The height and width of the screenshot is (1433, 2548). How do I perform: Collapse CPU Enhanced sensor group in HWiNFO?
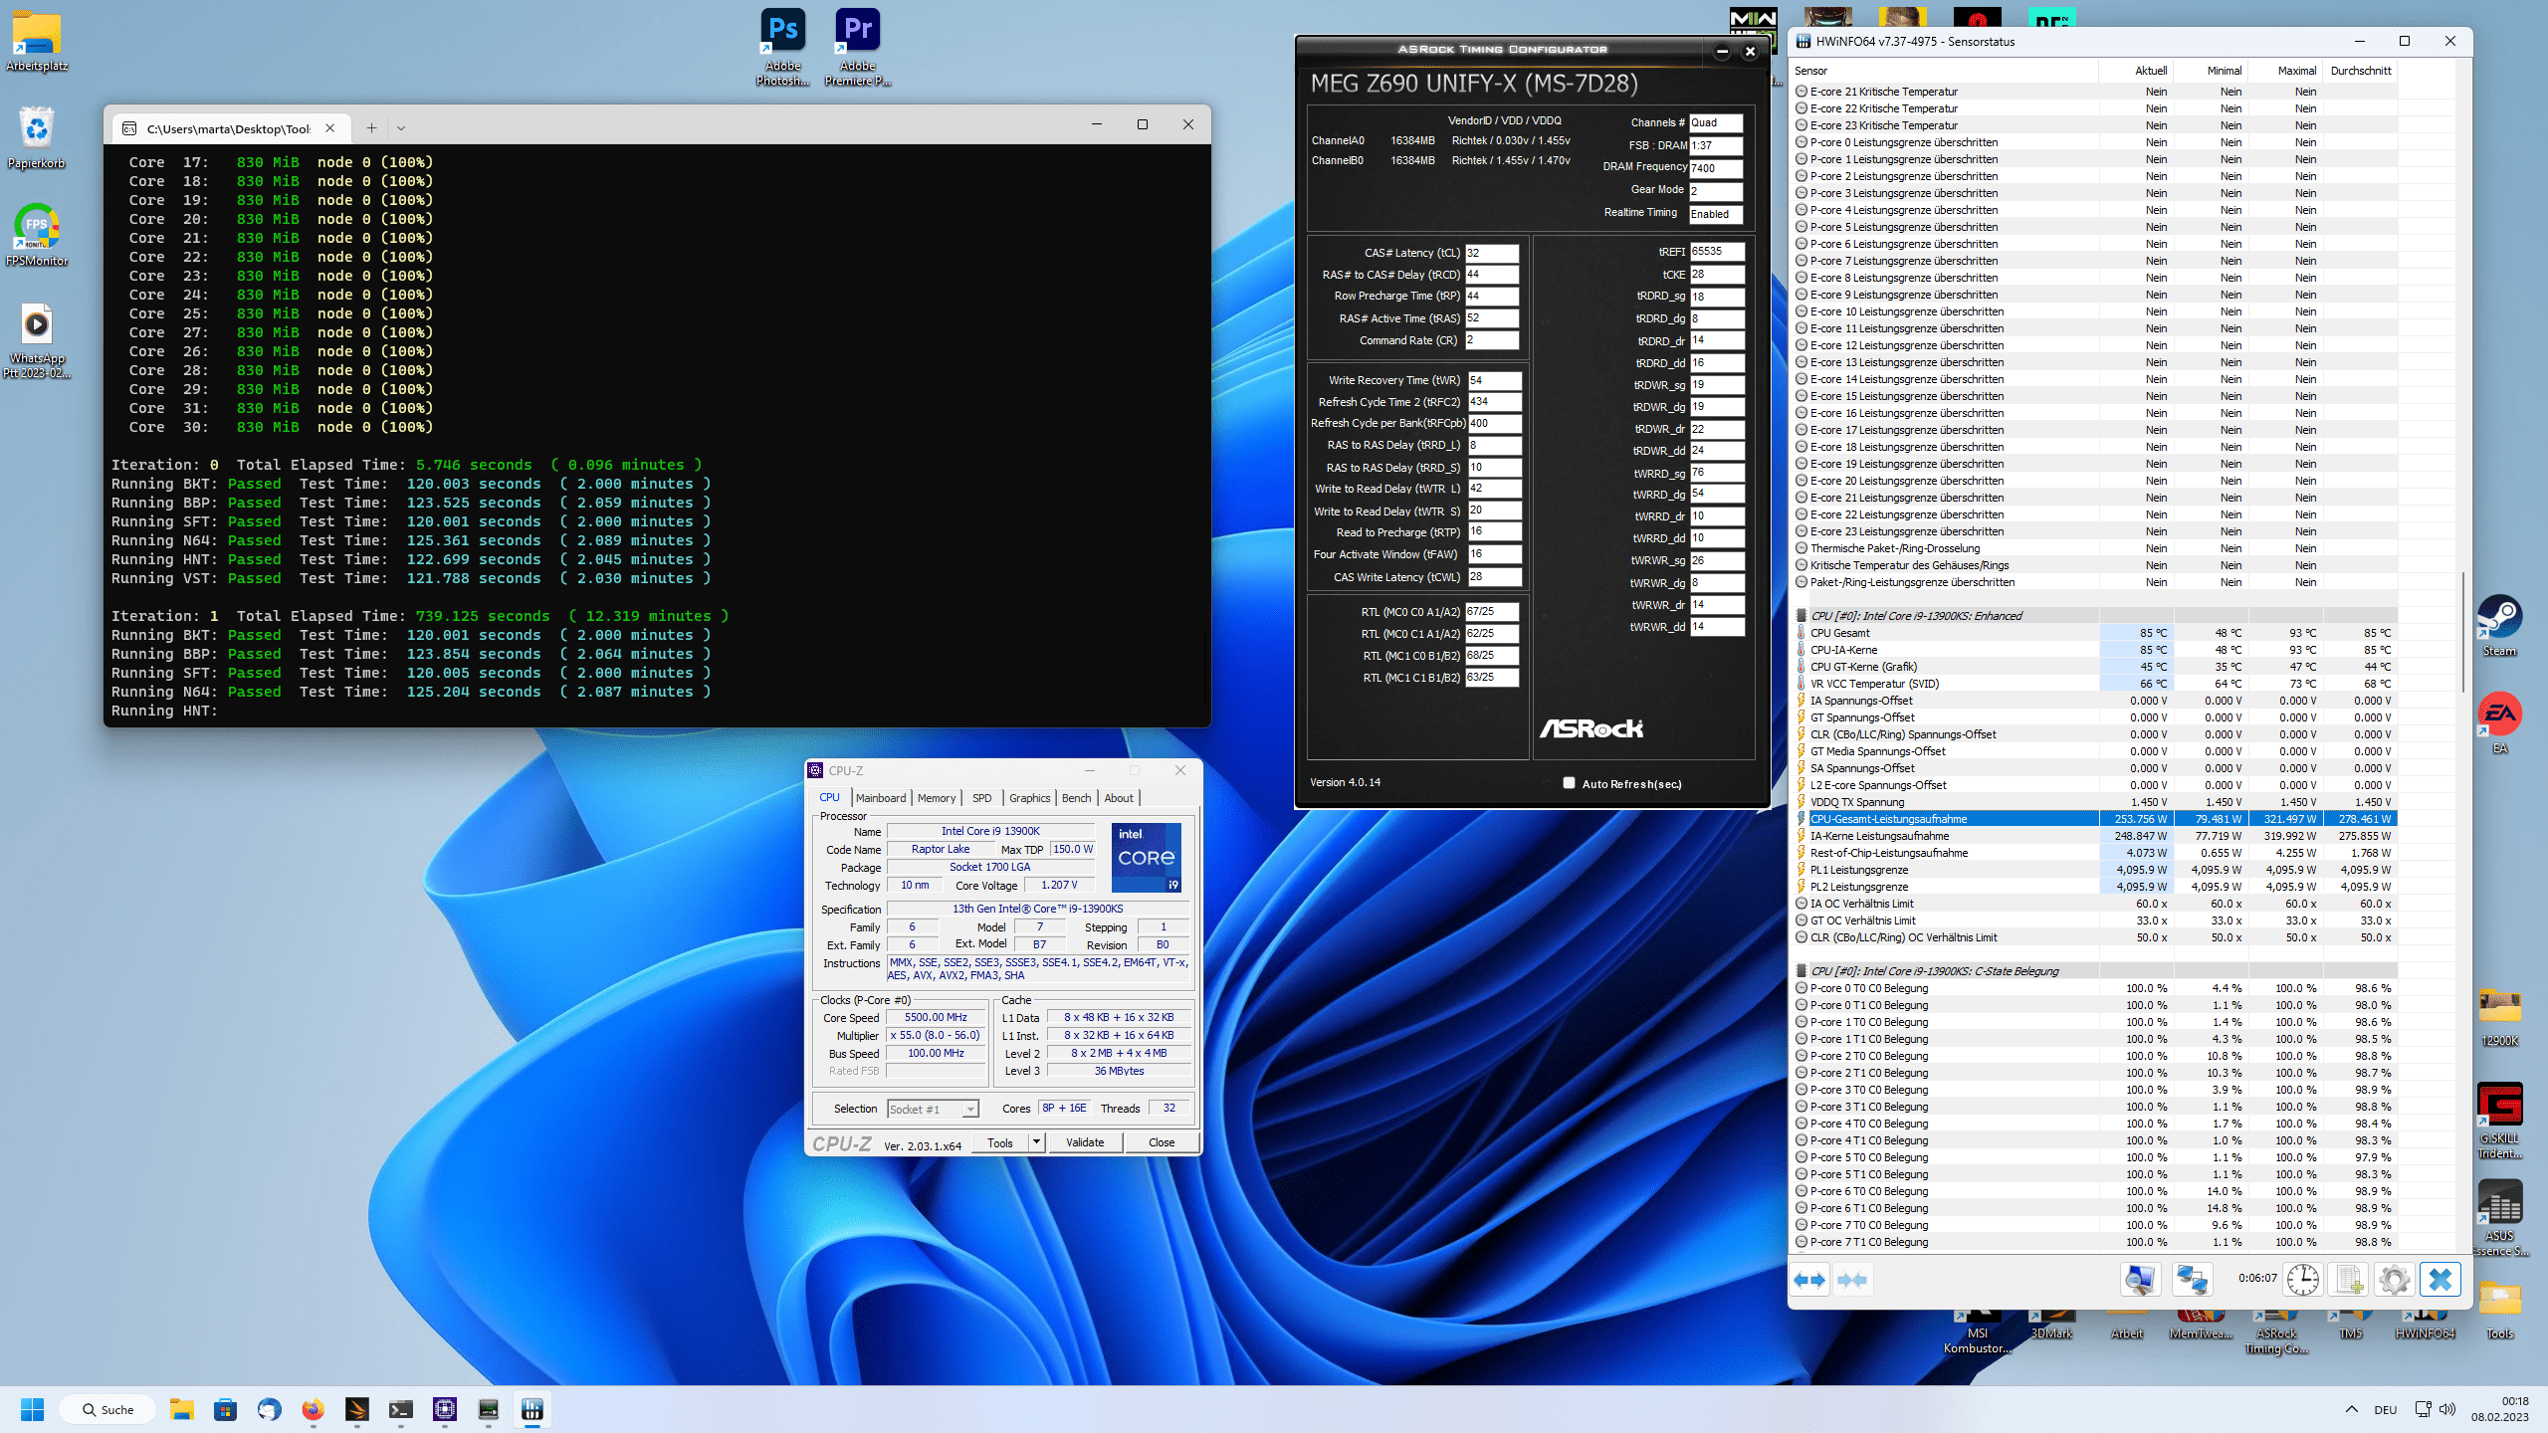click(x=1801, y=616)
